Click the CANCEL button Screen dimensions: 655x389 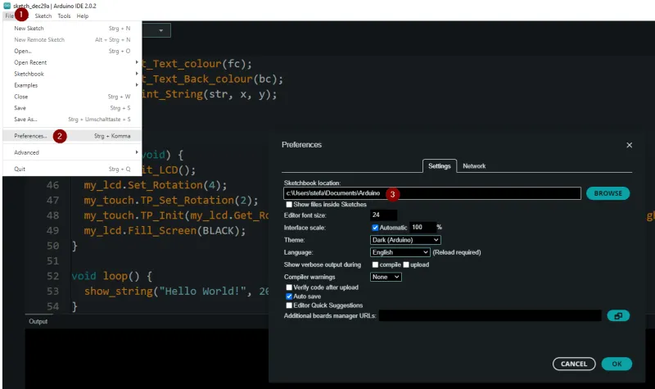point(574,364)
